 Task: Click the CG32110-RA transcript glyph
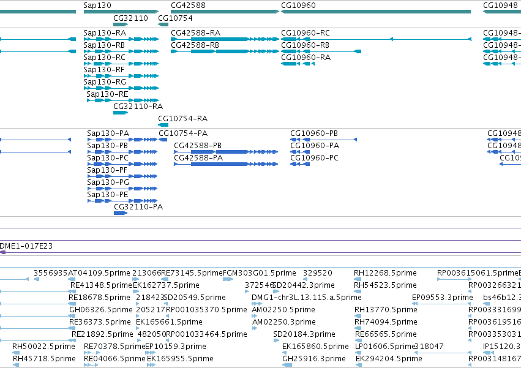[121, 113]
